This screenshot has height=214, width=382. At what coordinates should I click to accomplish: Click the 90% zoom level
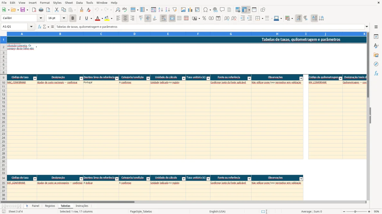coord(376,211)
